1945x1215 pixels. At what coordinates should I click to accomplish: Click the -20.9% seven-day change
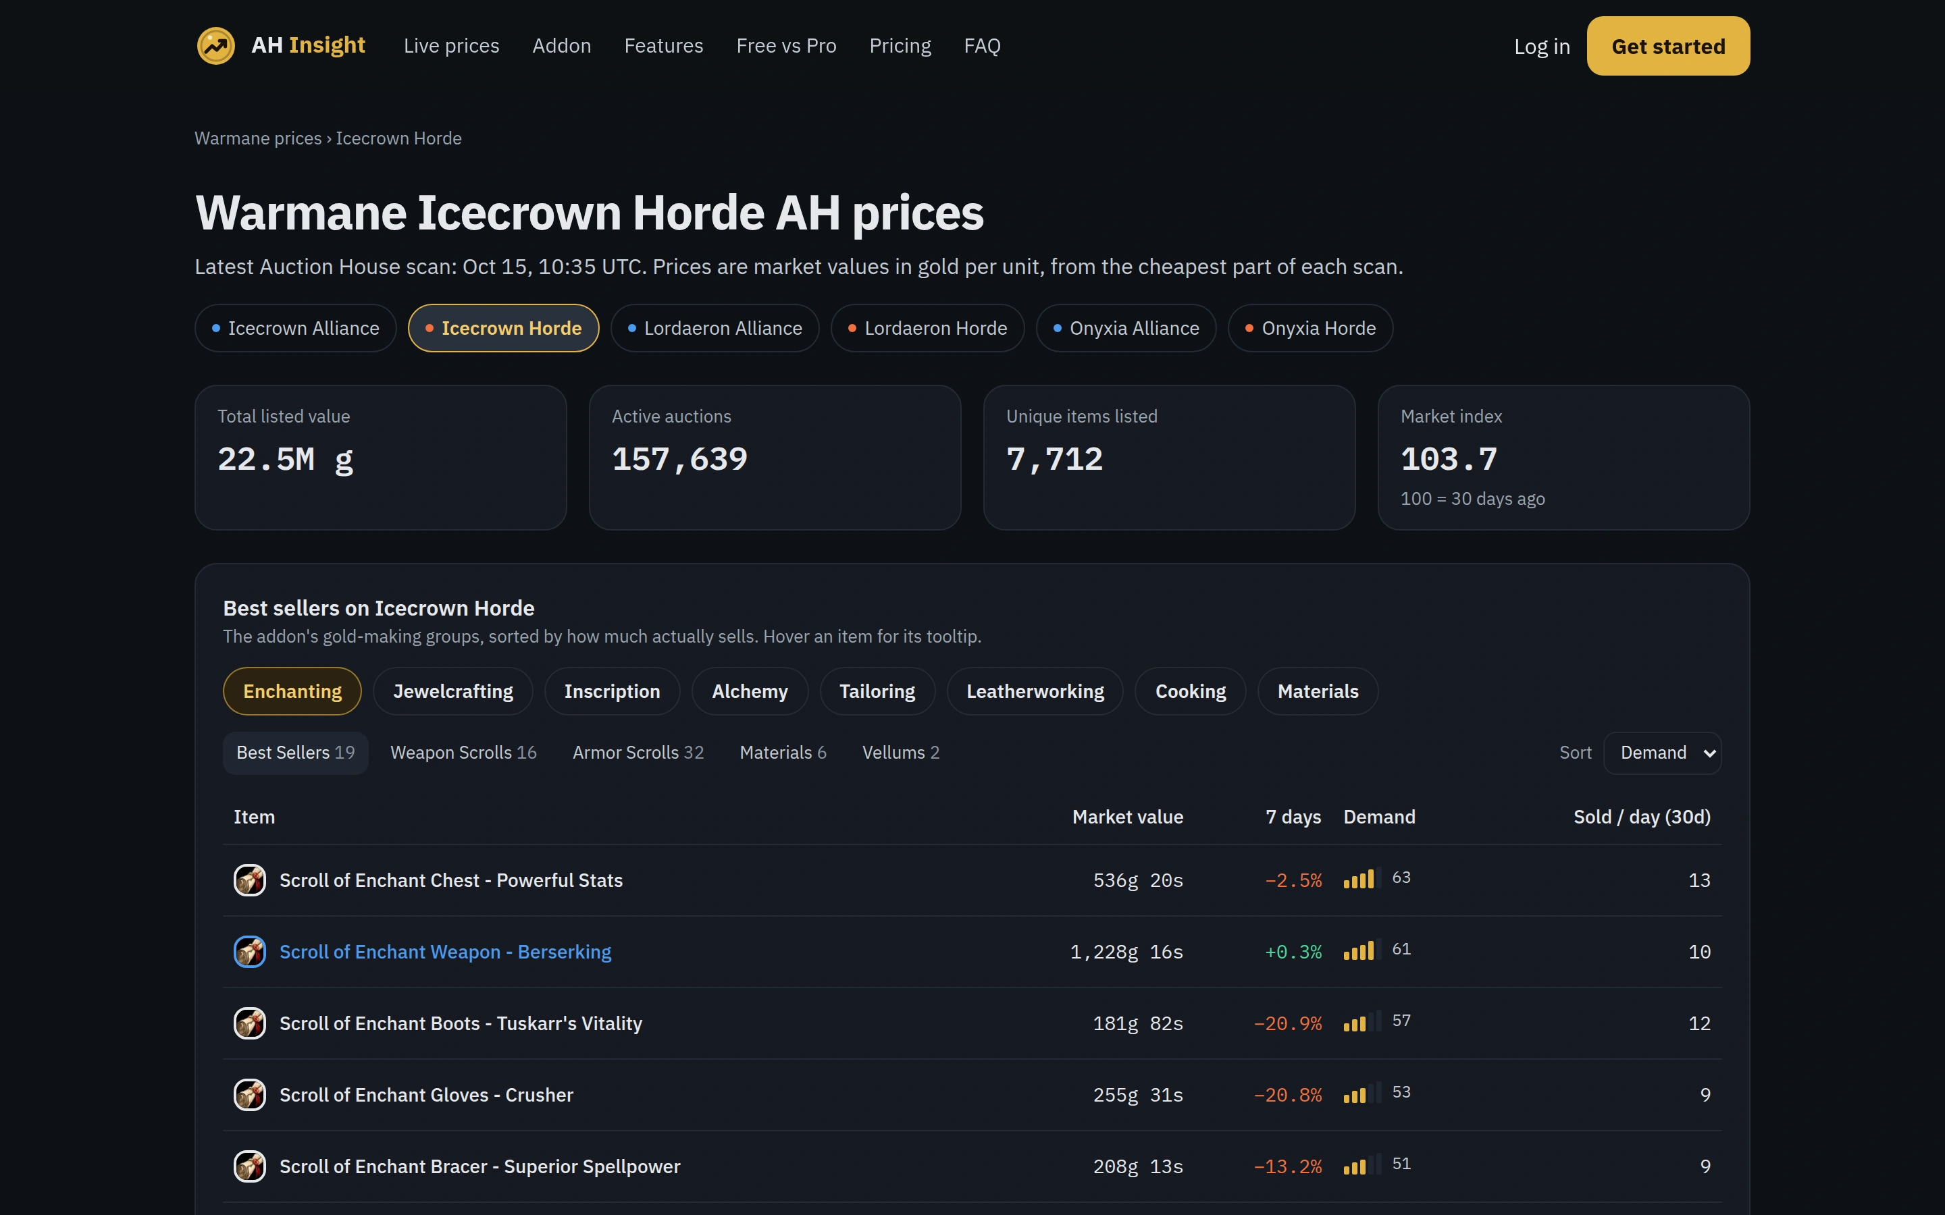pos(1288,1023)
